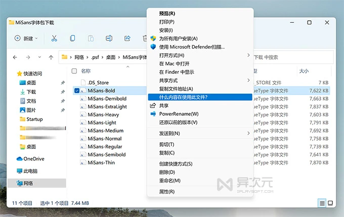Uncheck the MiSans-Bold file checkbox
The height and width of the screenshot is (217, 344).
pyautogui.click(x=77, y=91)
